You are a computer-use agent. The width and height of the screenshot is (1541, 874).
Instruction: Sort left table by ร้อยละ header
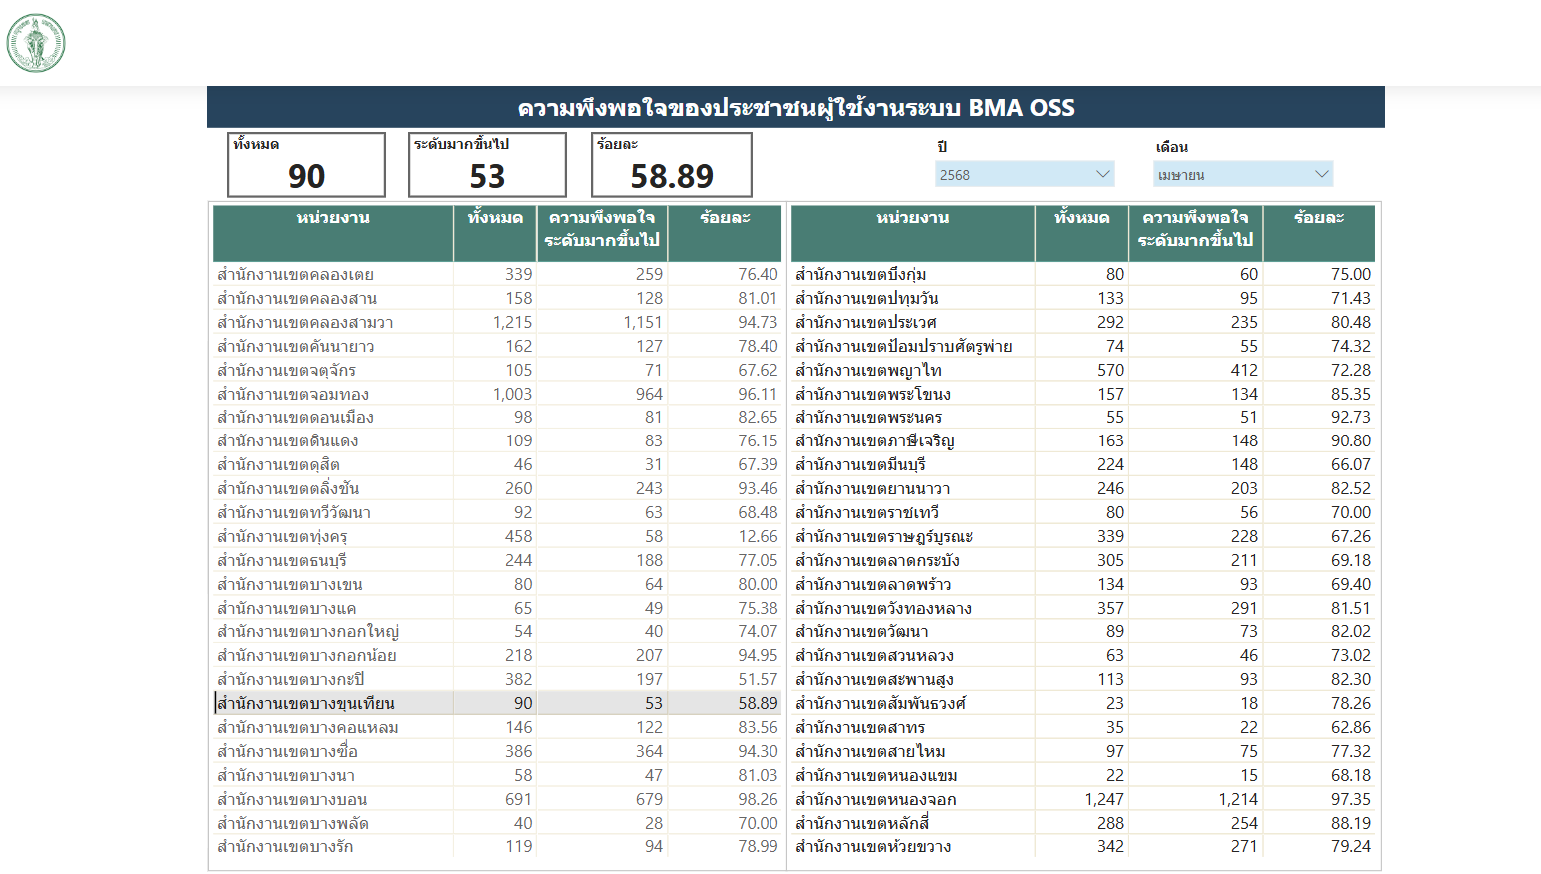click(x=725, y=233)
